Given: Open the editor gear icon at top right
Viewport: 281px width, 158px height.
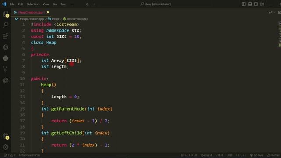Looking at the screenshot, I should (279, 12).
